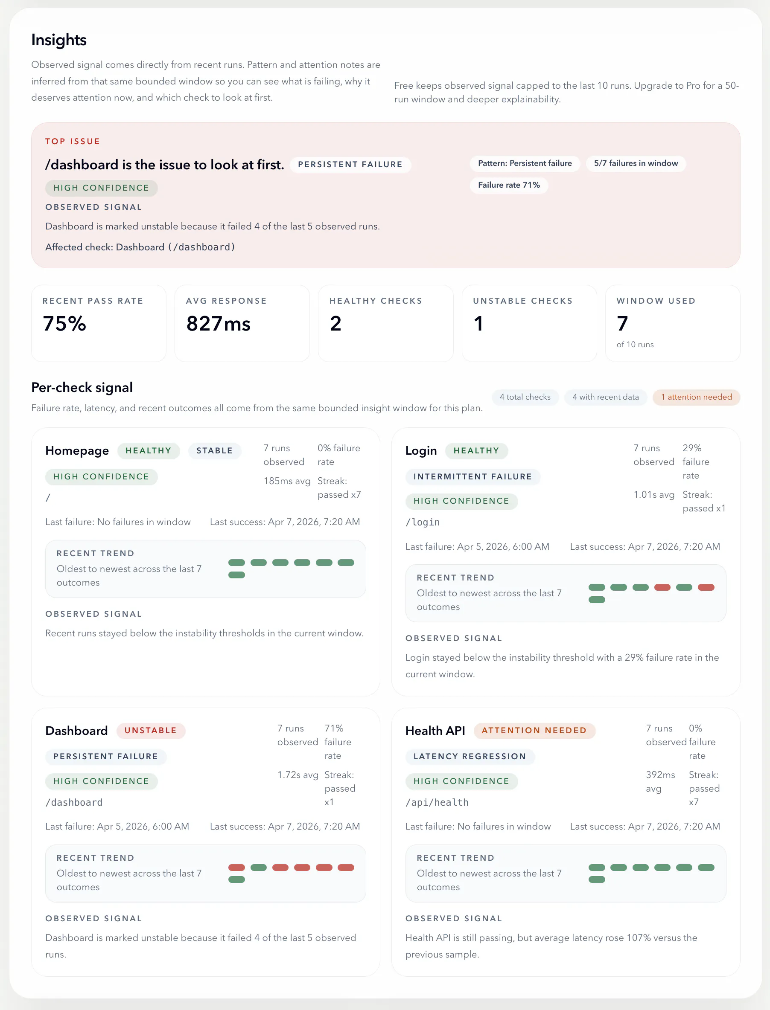Viewport: 770px width, 1010px height.
Task: Open the Avg Response 827ms card
Action: [242, 323]
